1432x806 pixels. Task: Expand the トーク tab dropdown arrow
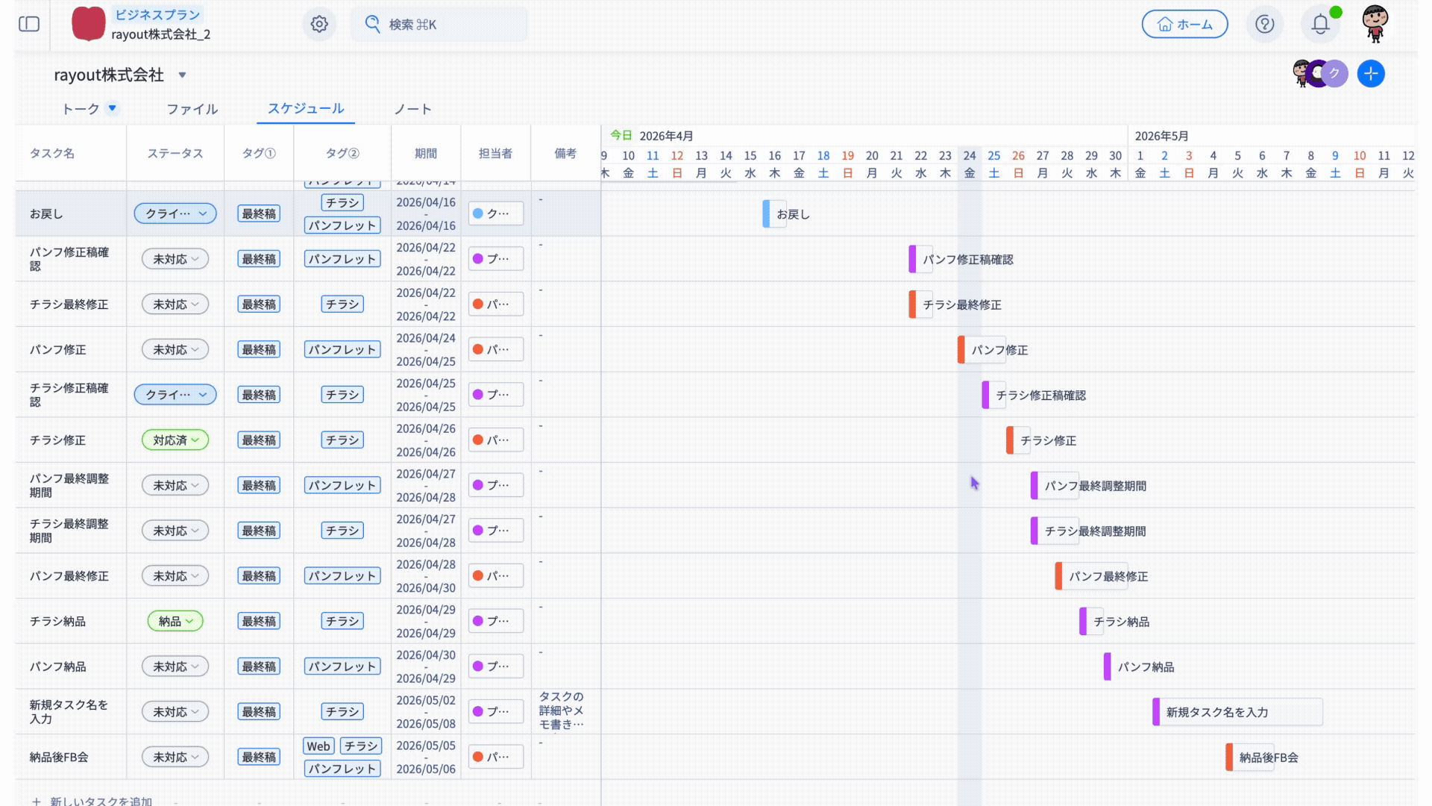point(112,108)
